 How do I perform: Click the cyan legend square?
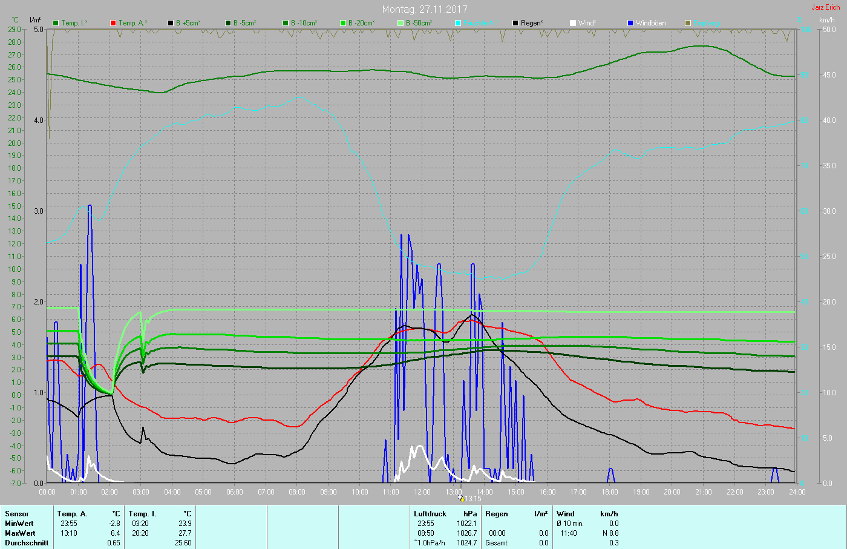click(x=458, y=23)
